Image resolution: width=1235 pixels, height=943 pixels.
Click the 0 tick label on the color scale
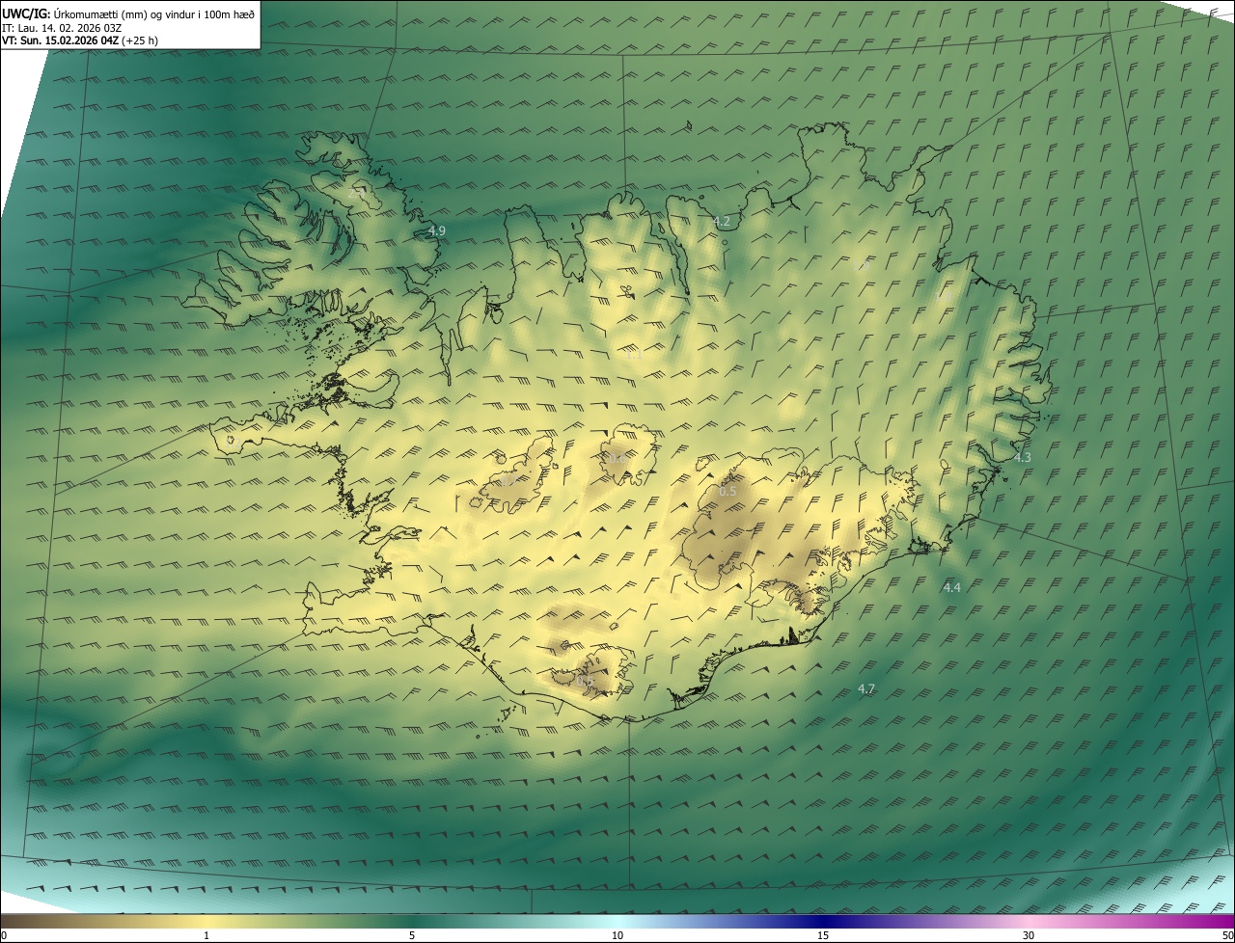point(4,935)
